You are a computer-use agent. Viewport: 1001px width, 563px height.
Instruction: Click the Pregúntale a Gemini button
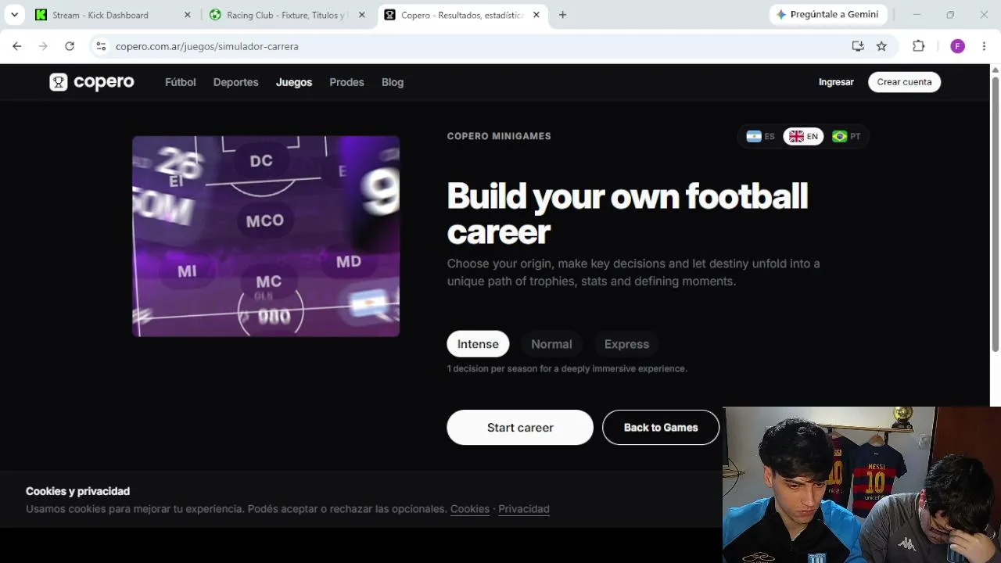[828, 15]
